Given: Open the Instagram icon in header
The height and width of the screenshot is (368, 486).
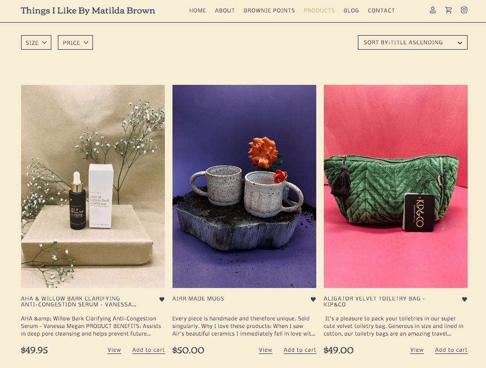Looking at the screenshot, I should point(464,10).
